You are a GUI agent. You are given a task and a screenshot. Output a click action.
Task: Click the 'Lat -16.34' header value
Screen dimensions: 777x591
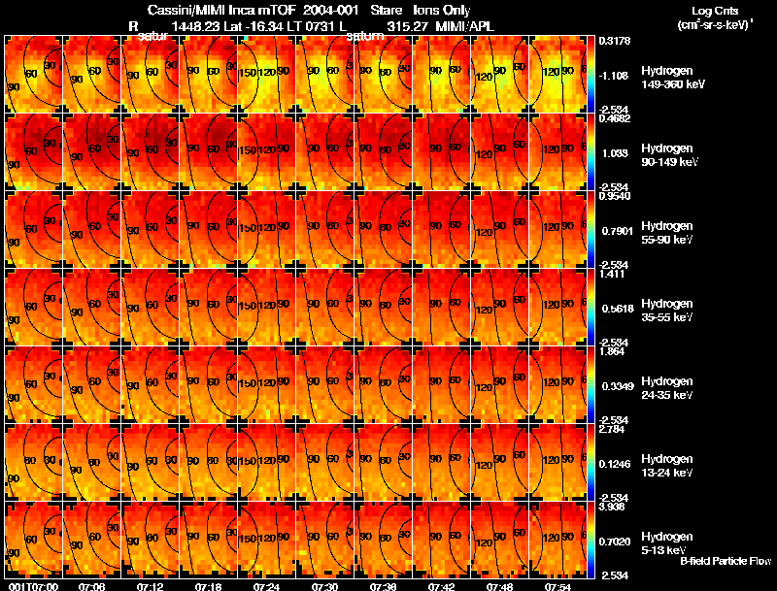pyautogui.click(x=253, y=26)
